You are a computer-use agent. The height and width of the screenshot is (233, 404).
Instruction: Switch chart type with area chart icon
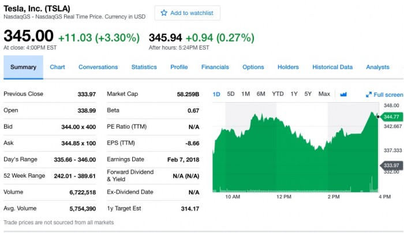pyautogui.click(x=343, y=94)
